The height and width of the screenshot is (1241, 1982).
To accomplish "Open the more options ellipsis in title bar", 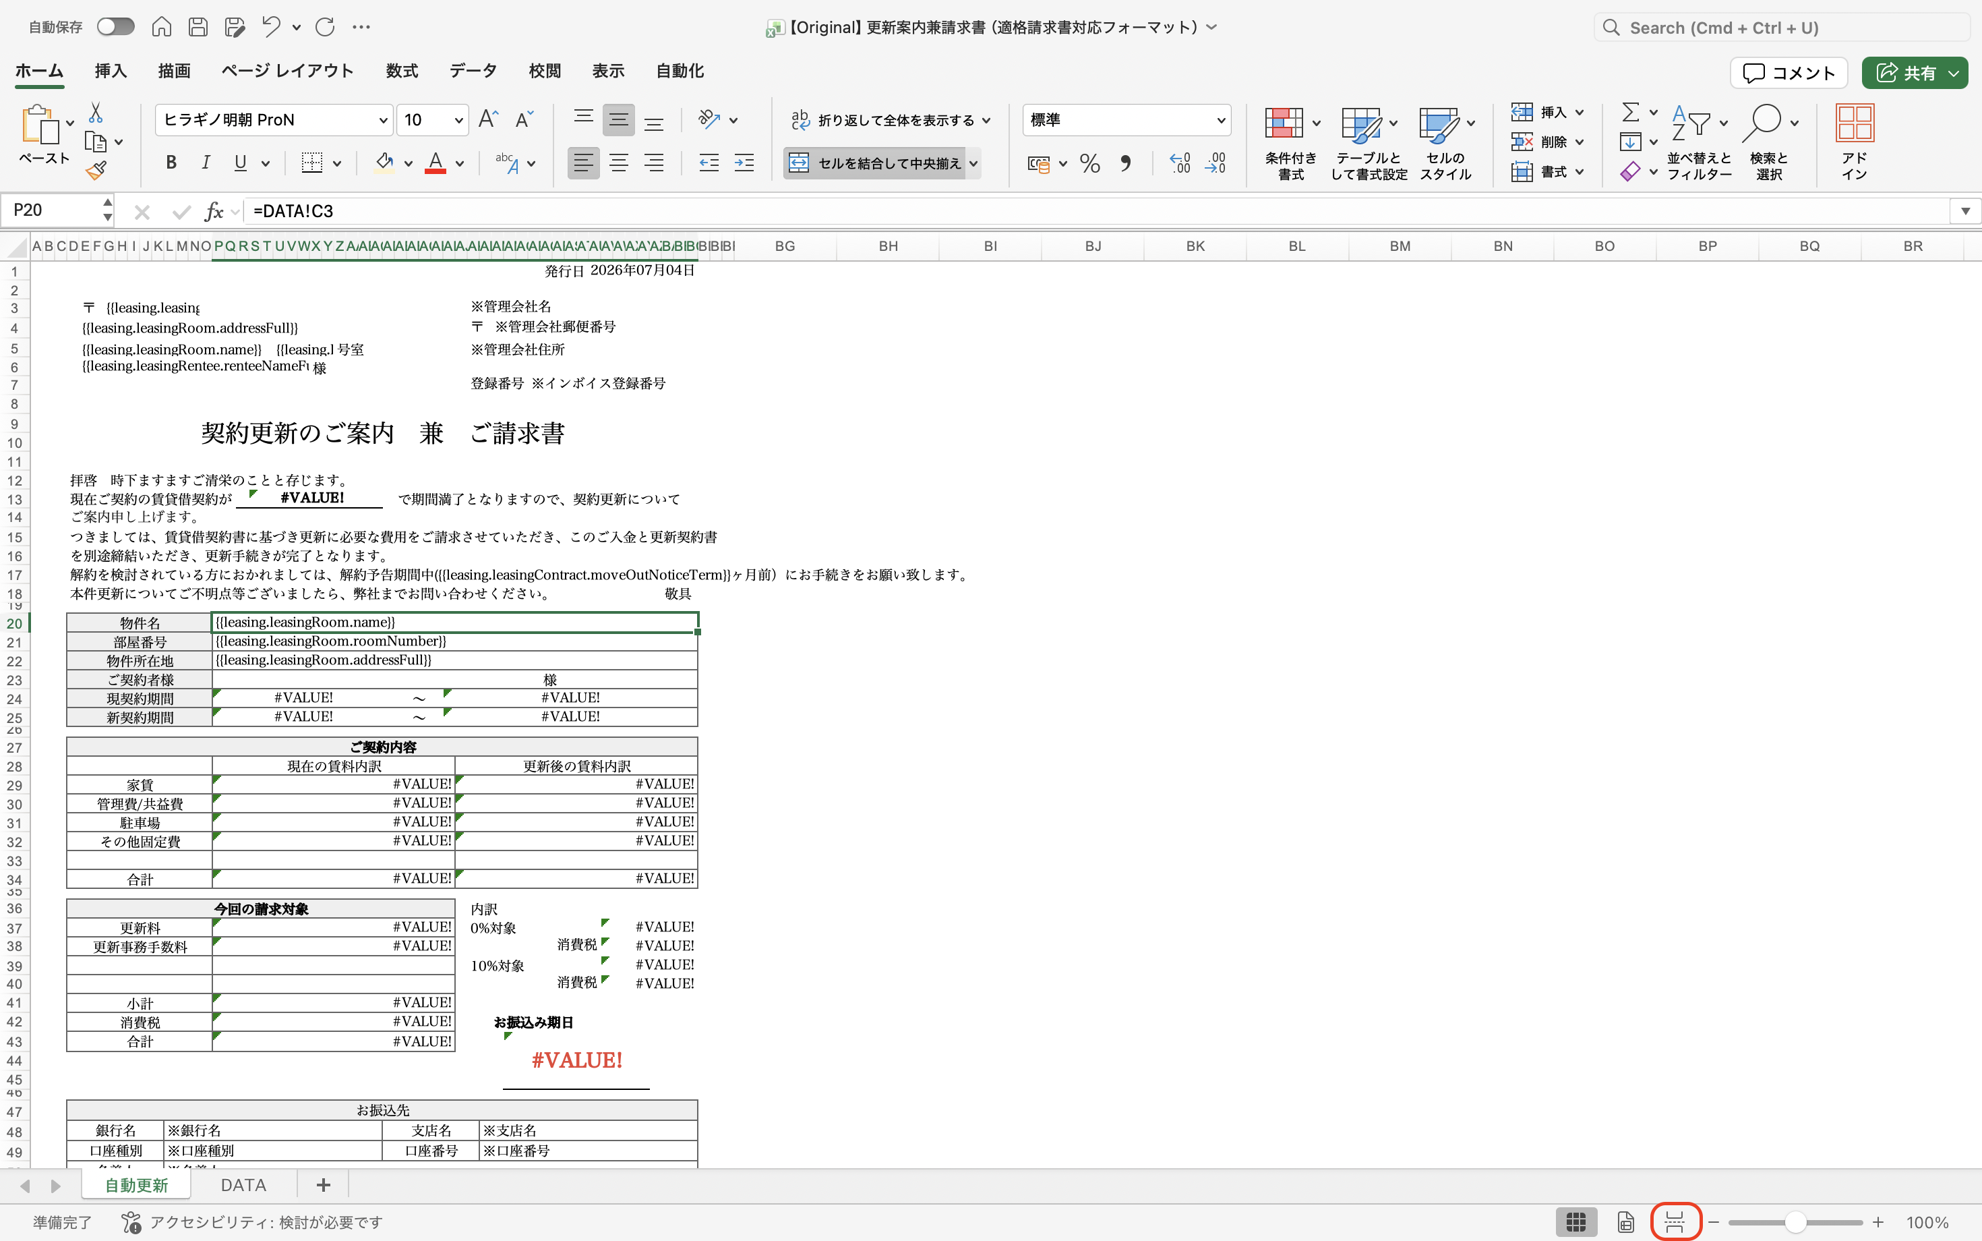I will tap(361, 27).
